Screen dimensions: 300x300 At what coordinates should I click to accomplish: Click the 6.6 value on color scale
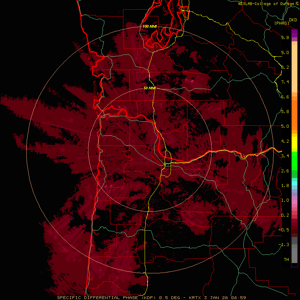click(x=285, y=97)
